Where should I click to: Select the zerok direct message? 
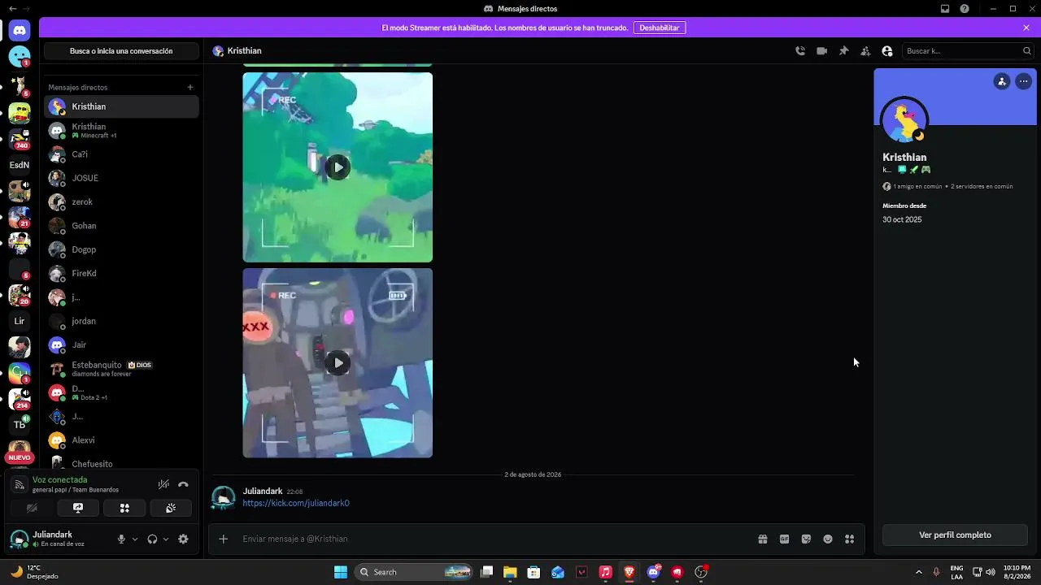(121, 201)
